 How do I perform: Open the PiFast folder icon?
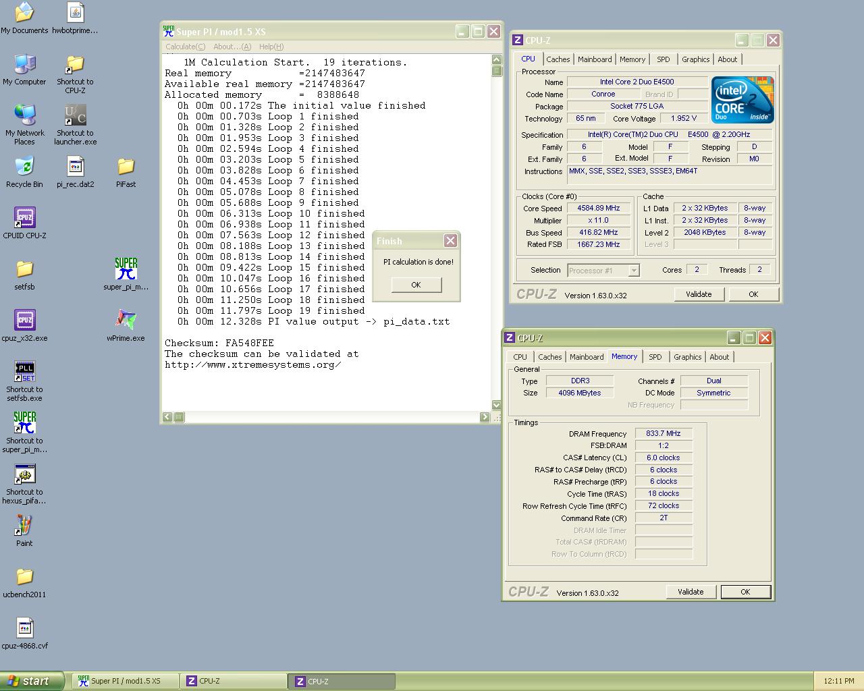[x=126, y=172]
